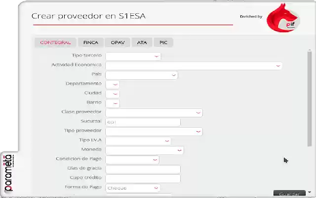Click the parameta logo on the left

[9, 173]
